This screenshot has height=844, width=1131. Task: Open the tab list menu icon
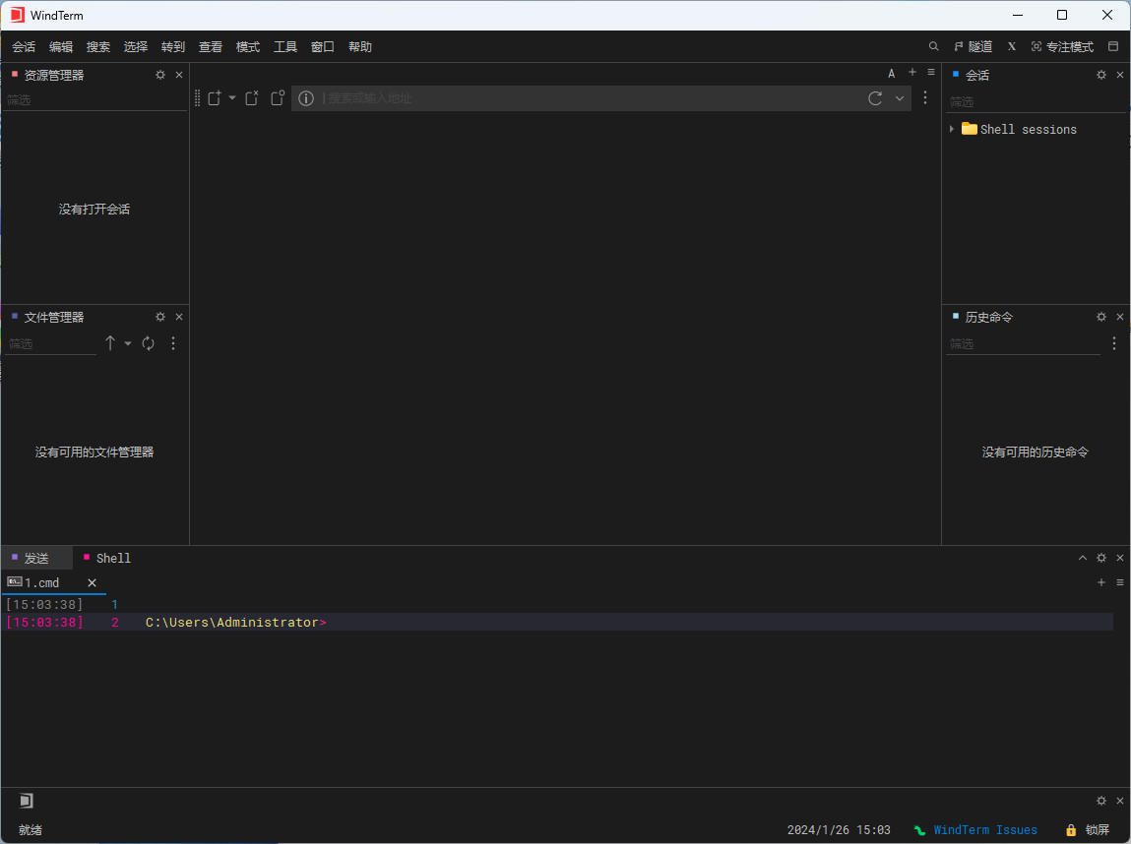[931, 72]
